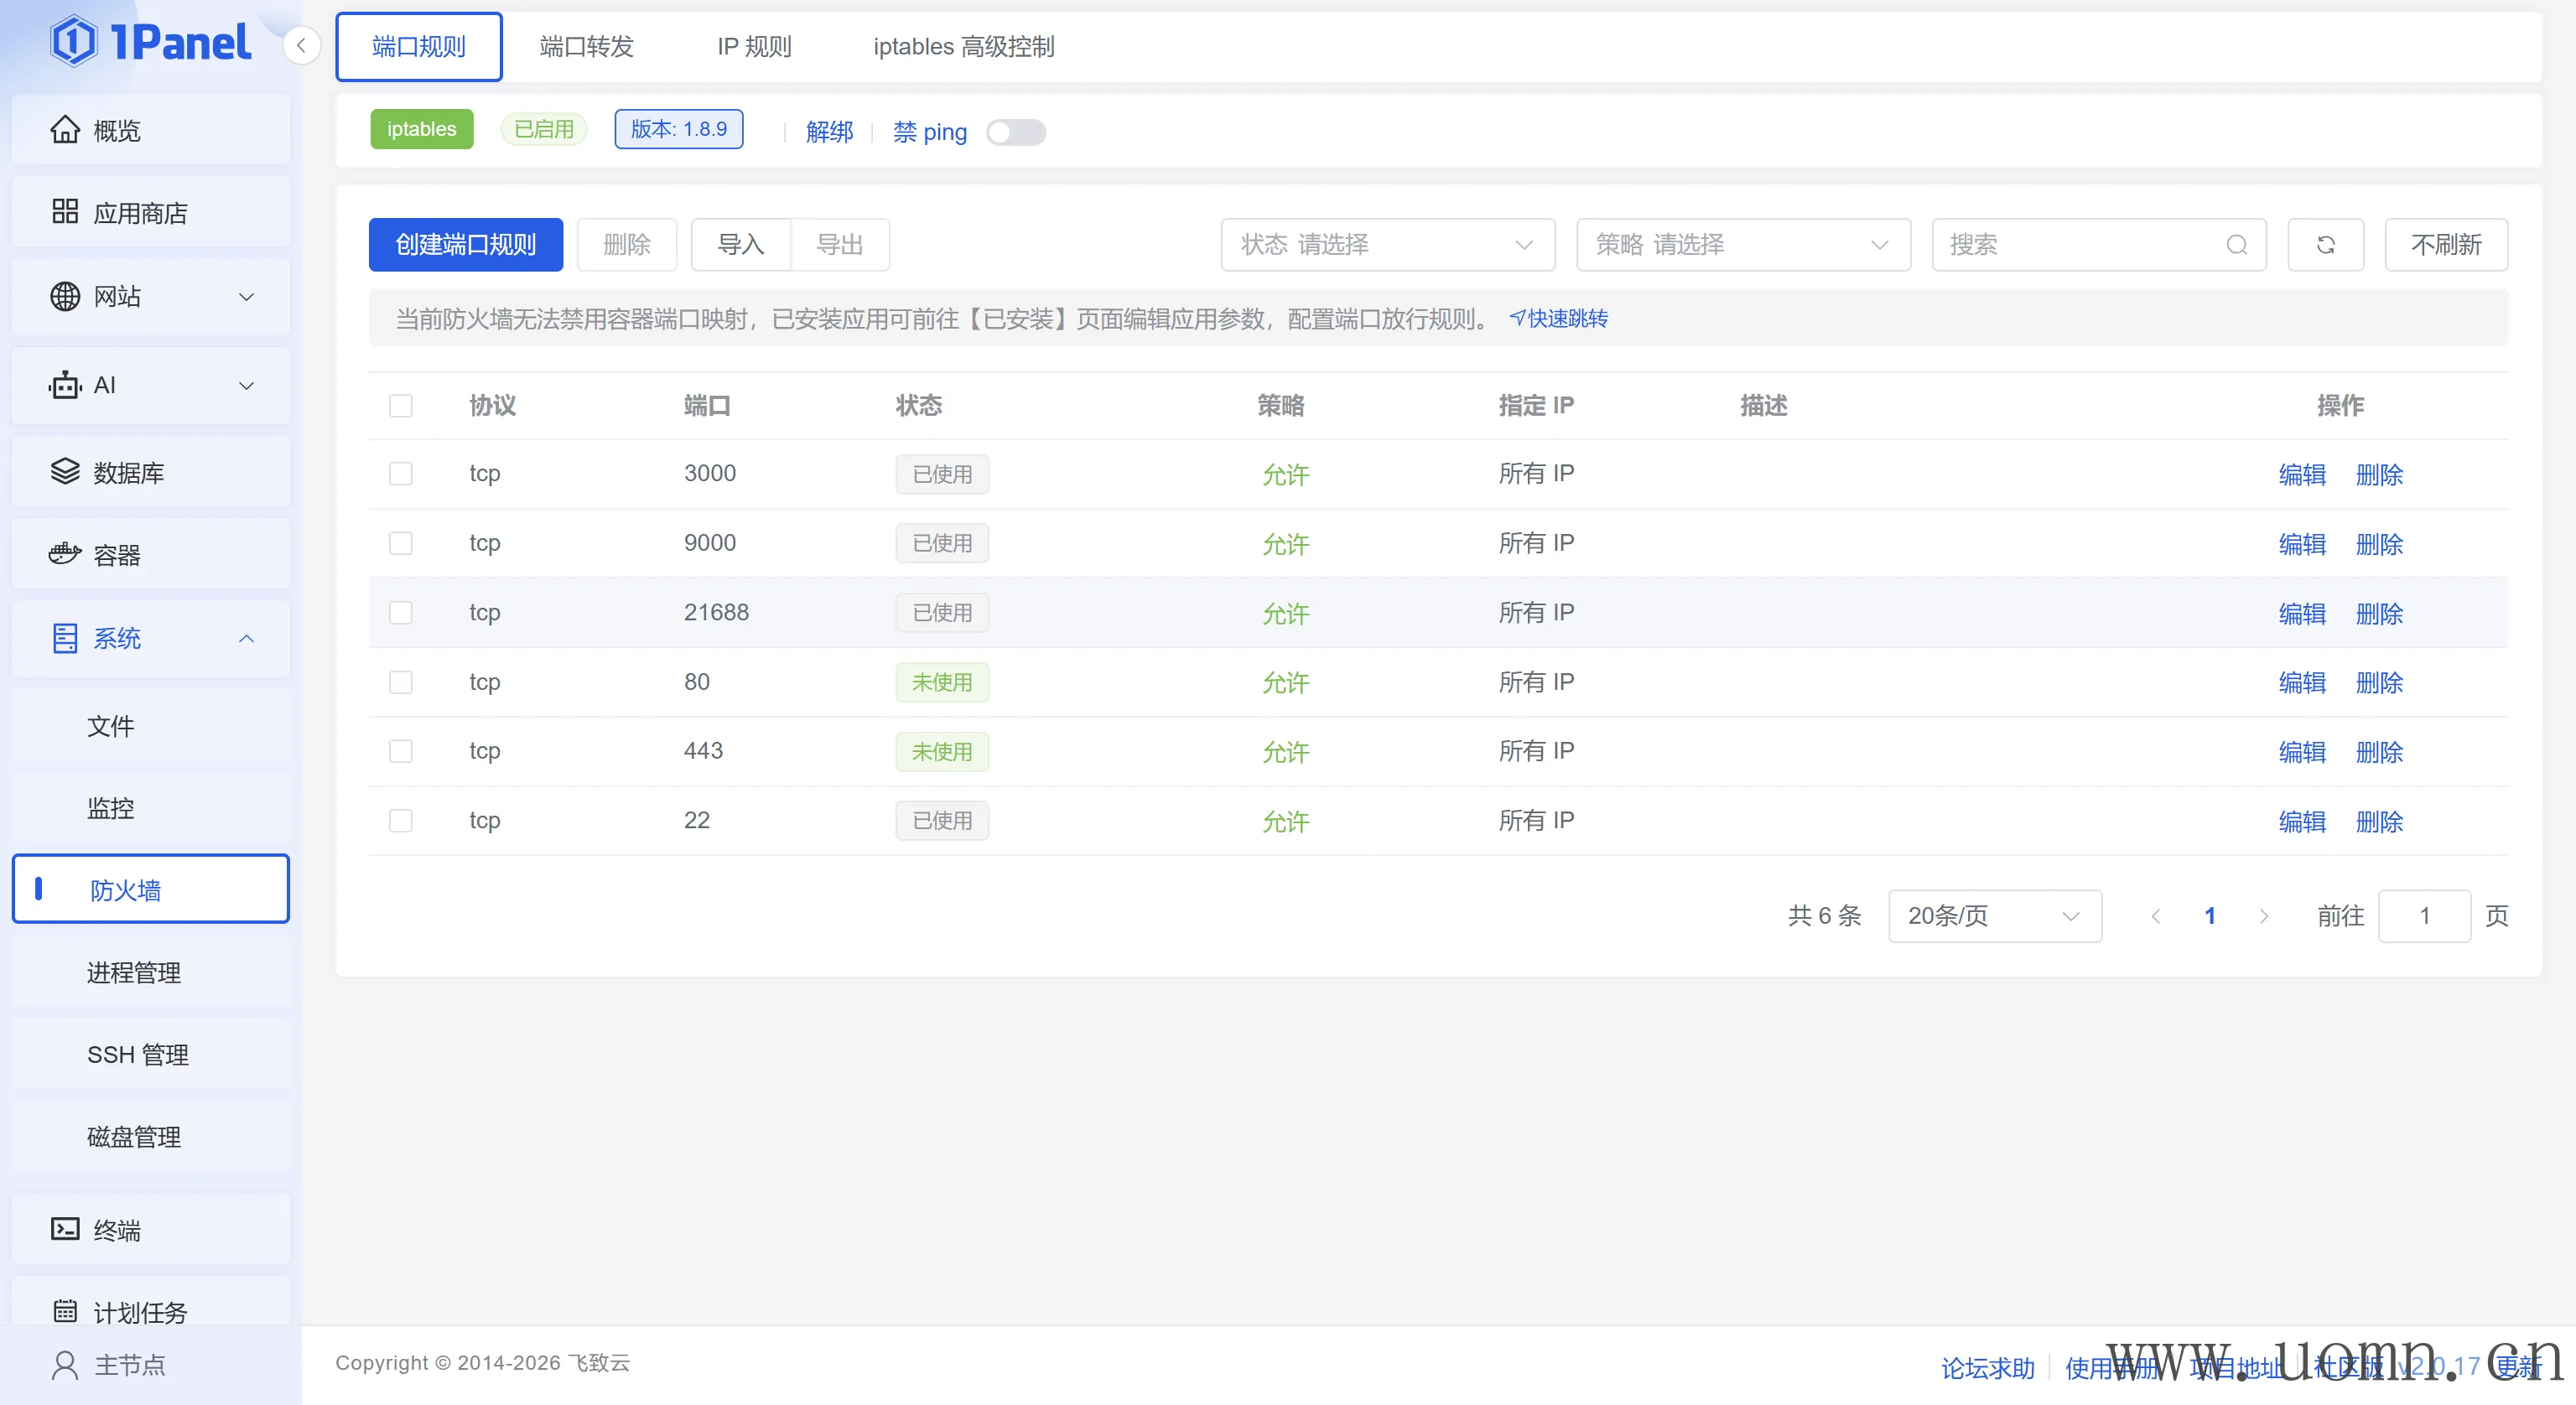Image resolution: width=2576 pixels, height=1405 pixels.
Task: Switch to 端口转发 tab
Action: [586, 47]
